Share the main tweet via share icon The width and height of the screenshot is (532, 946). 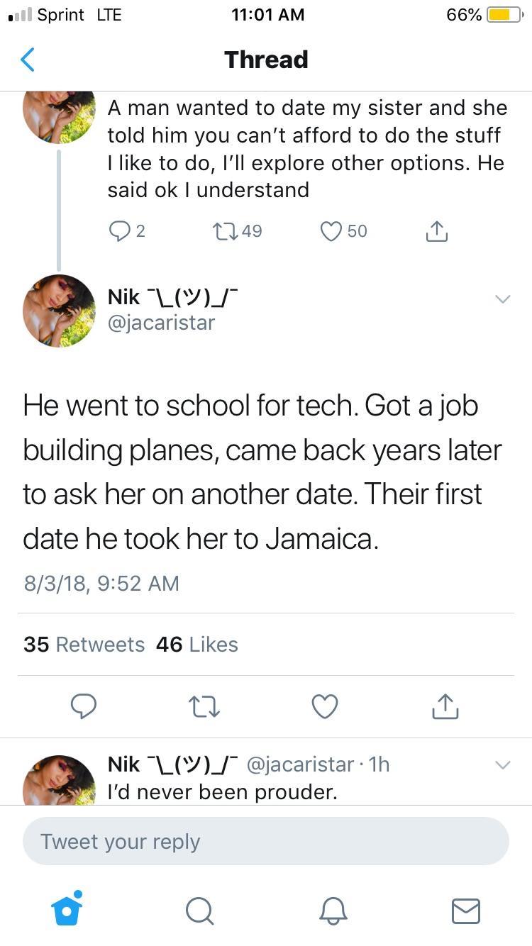click(x=445, y=706)
